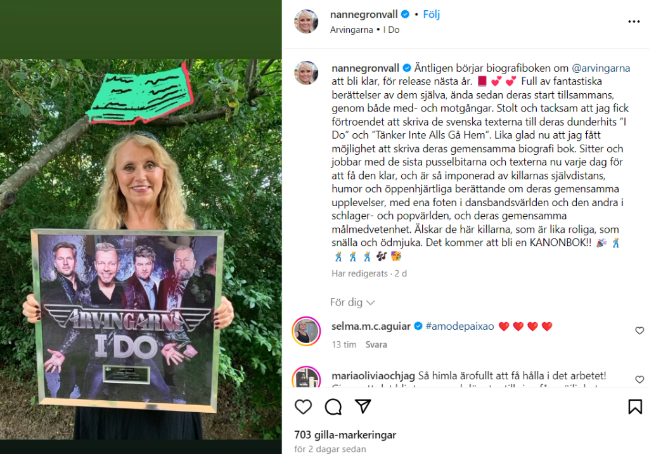Like selma.m.c.aguiar's comment
The height and width of the screenshot is (454, 649).
pos(639,330)
